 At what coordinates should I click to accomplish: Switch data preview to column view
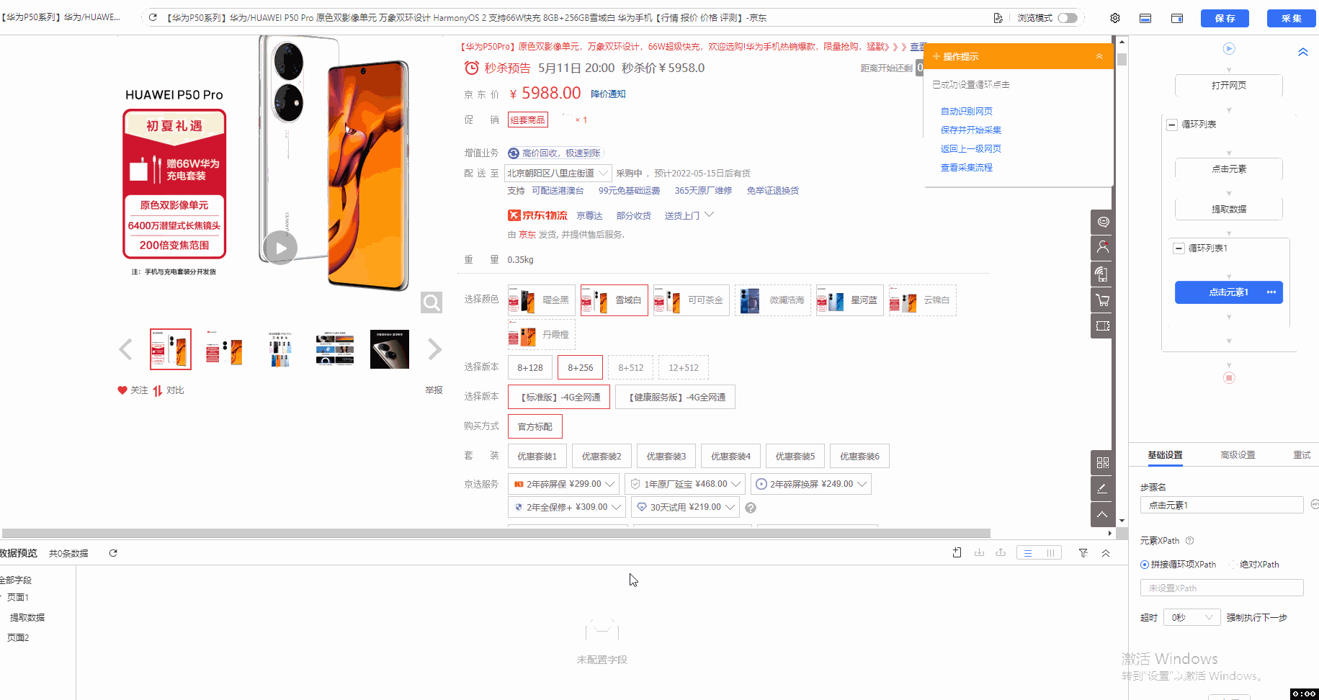[1050, 553]
